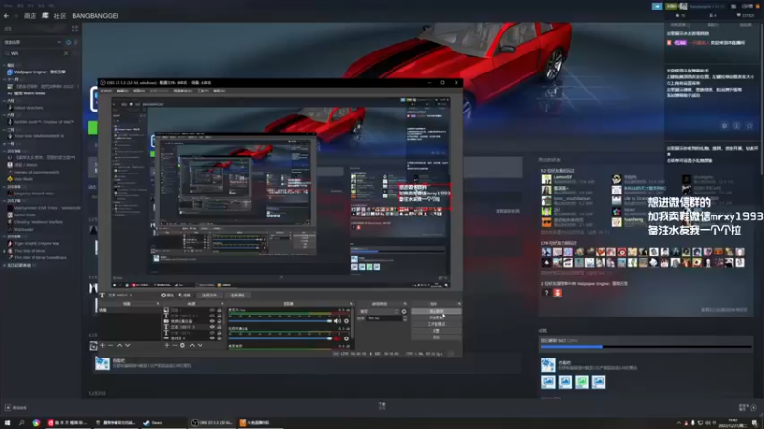
Task: Go back with Steam's back arrow
Action: pyautogui.click(x=6, y=16)
